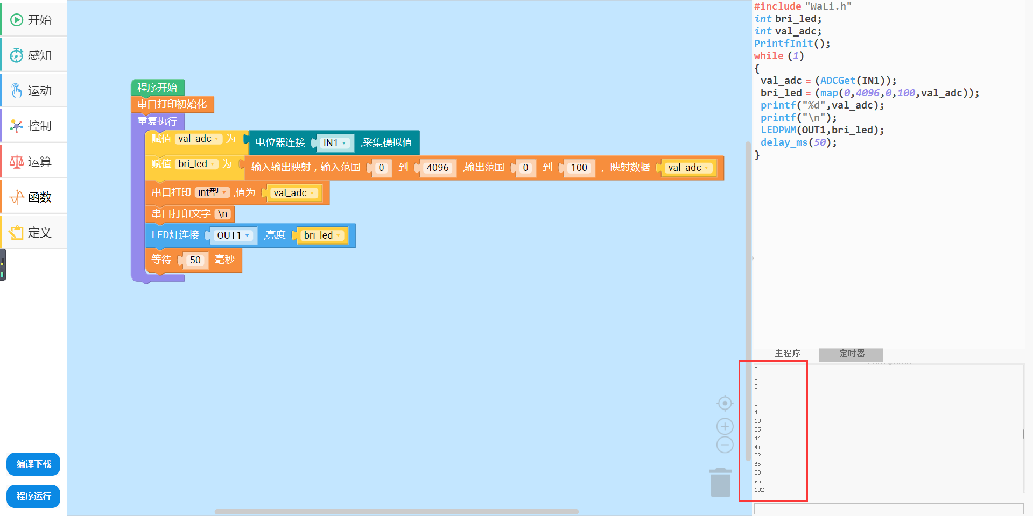Open the 函数 function category icon
Image resolution: width=1033 pixels, height=516 pixels.
click(x=17, y=197)
